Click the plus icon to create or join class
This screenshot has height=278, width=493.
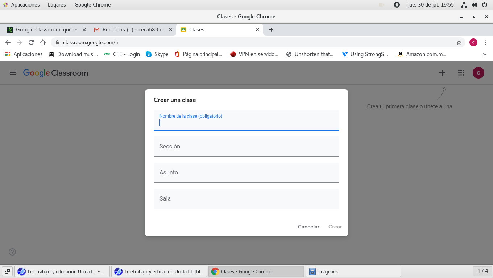(x=442, y=73)
